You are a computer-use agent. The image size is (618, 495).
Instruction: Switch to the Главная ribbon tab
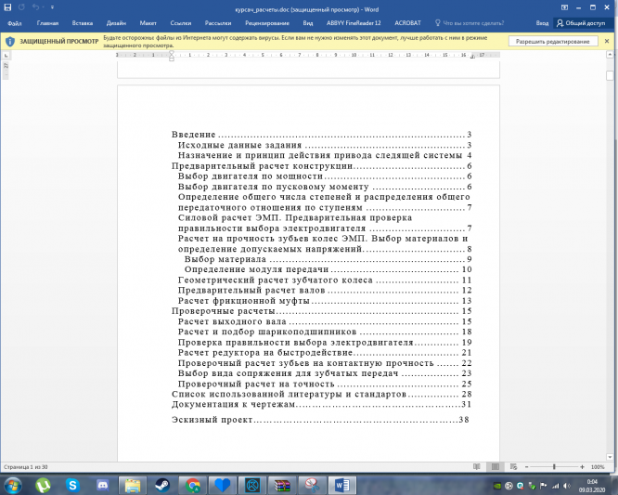[47, 23]
